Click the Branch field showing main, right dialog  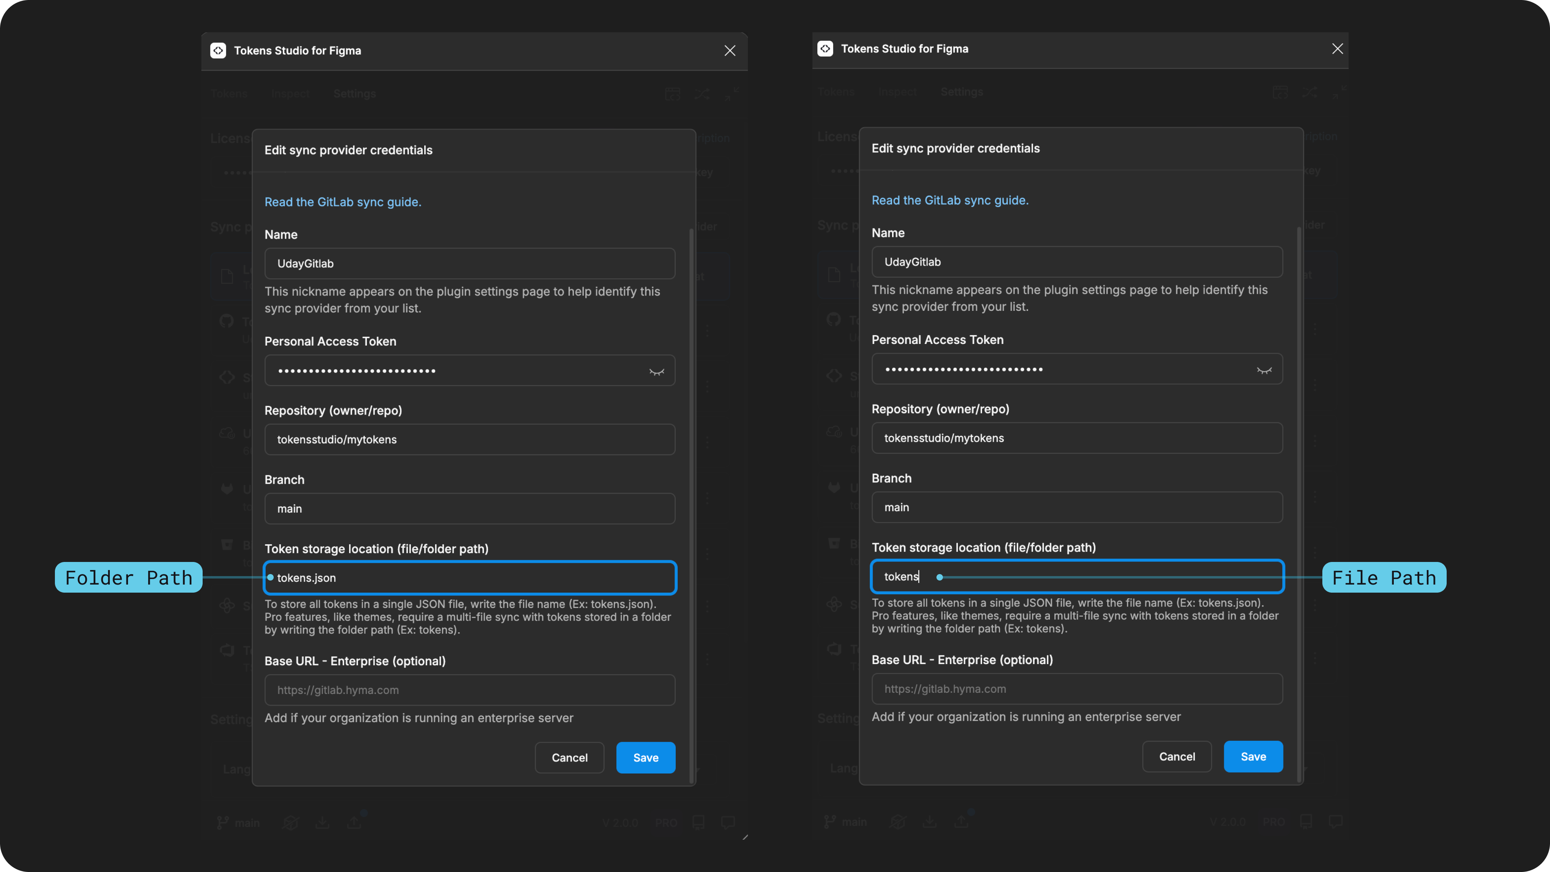tap(1077, 507)
